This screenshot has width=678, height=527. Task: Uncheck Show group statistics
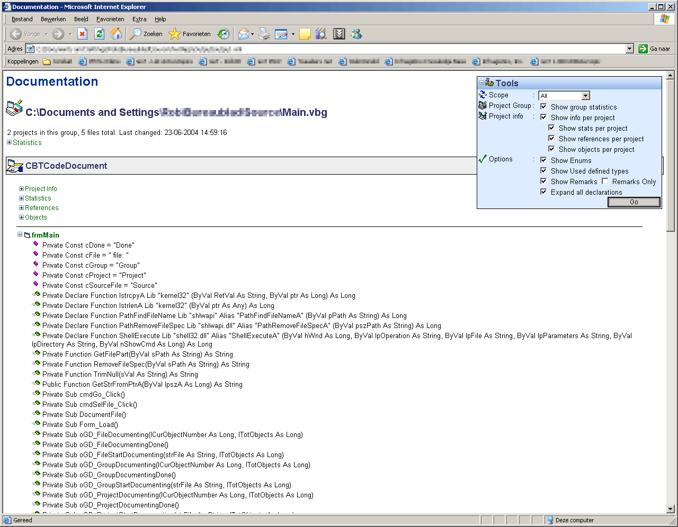coord(543,106)
